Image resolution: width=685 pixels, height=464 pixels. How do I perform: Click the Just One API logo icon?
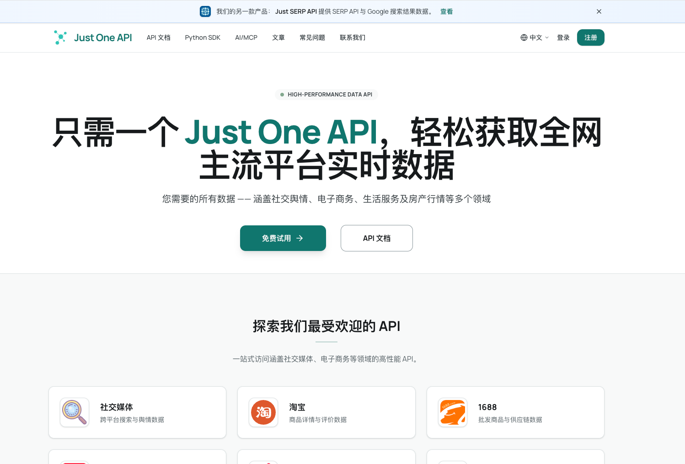point(60,37)
